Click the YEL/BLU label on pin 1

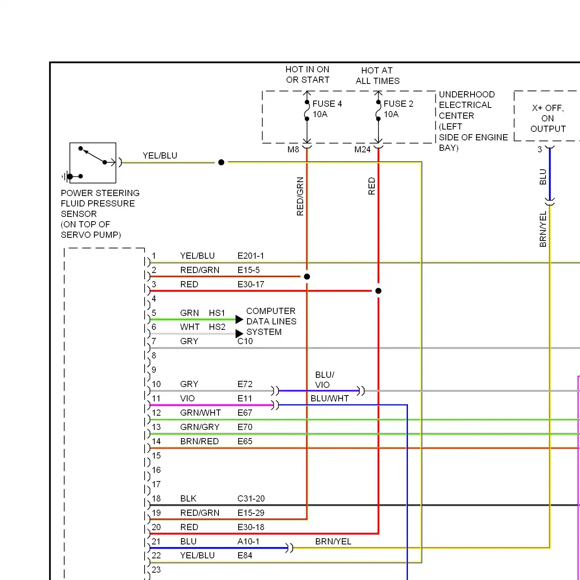pyautogui.click(x=197, y=256)
